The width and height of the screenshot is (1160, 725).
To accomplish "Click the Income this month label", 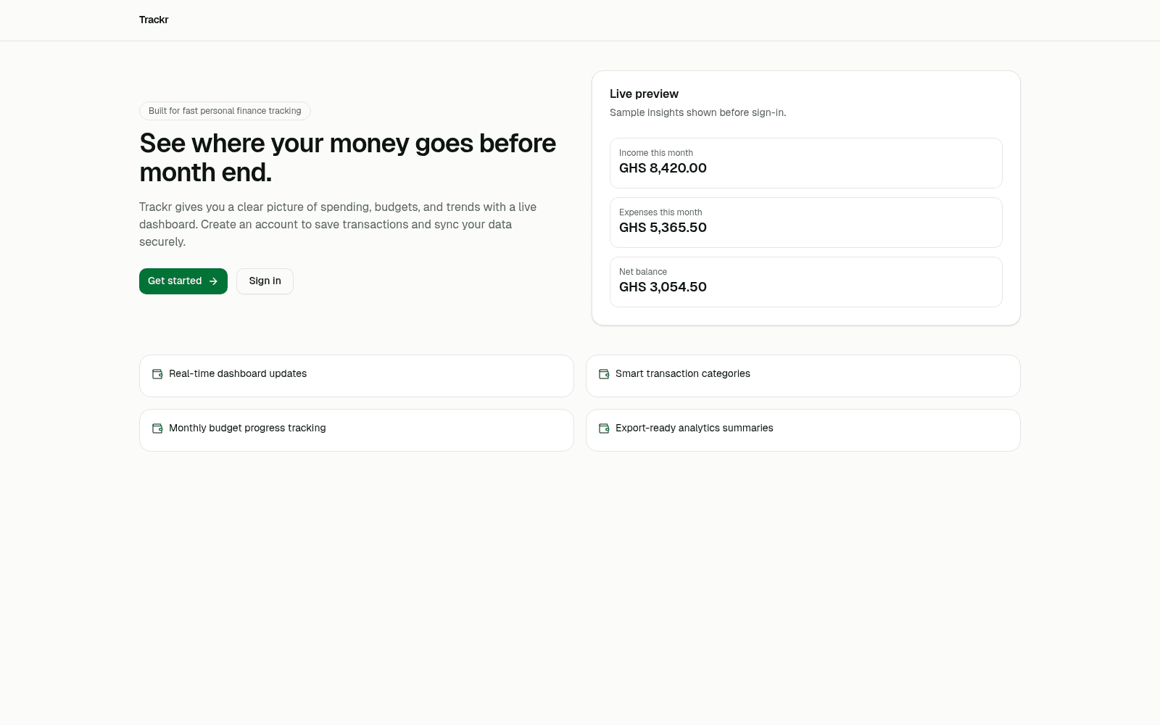I will [656, 153].
